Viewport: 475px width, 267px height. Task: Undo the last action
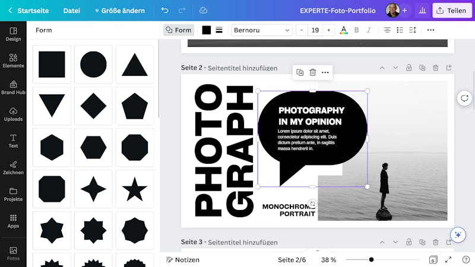pos(164,11)
